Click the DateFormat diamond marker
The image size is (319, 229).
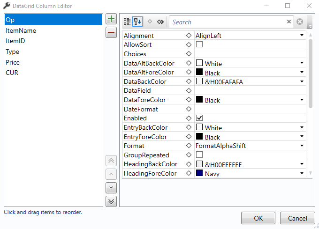[189, 109]
